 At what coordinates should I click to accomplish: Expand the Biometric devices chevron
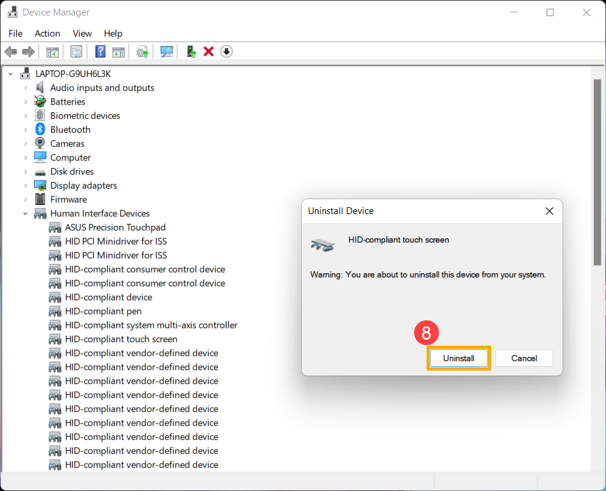(x=25, y=116)
